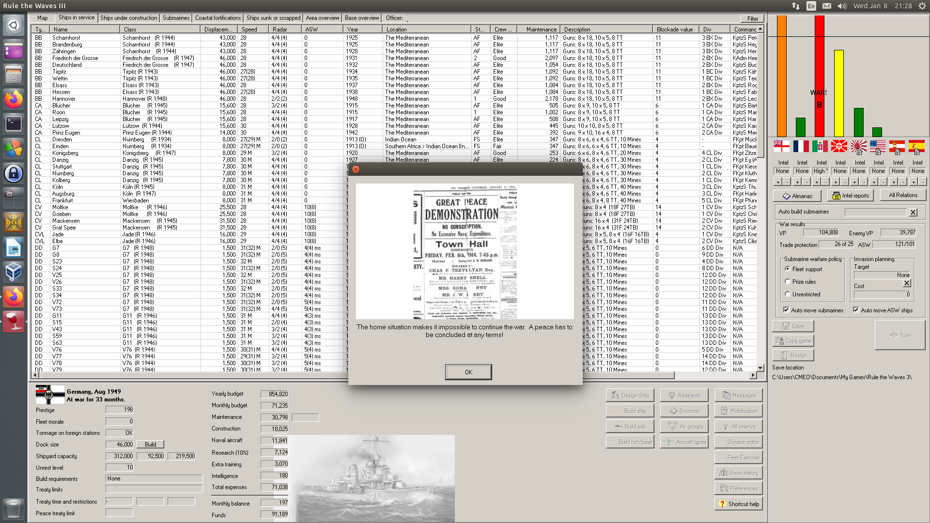Click the British naval ensign flag
Screen dimensions: 930x523
781,146
